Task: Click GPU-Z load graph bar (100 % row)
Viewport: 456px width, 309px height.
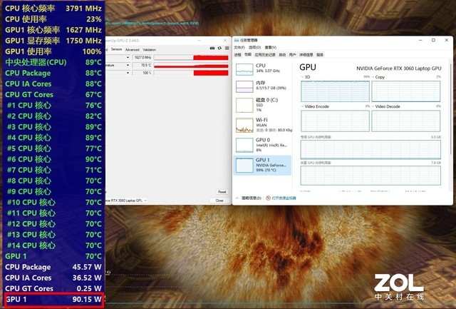Action: [191, 73]
